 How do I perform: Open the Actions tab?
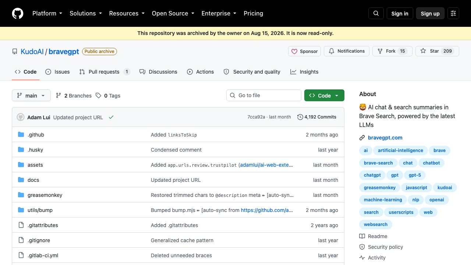[200, 72]
